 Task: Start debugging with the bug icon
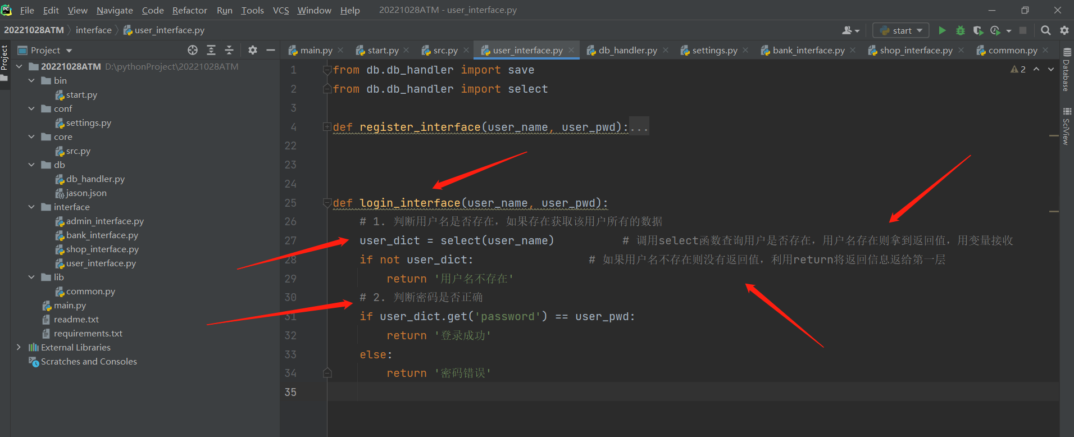961,30
